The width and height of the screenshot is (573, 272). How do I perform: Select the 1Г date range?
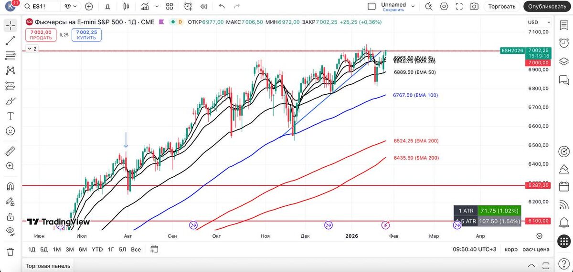111,249
